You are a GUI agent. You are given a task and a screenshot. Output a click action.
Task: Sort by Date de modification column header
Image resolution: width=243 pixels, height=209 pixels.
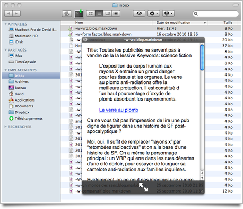180,23
